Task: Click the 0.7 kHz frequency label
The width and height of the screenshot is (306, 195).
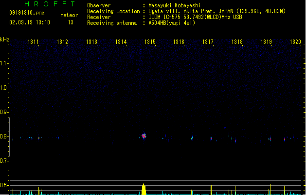Action: point(4,161)
